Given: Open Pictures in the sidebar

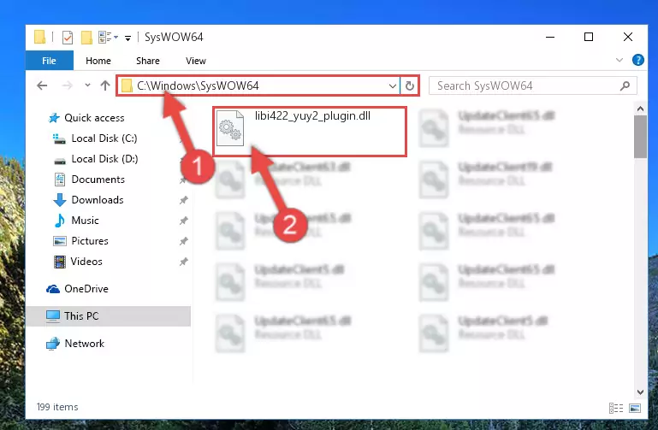Looking at the screenshot, I should click(89, 241).
